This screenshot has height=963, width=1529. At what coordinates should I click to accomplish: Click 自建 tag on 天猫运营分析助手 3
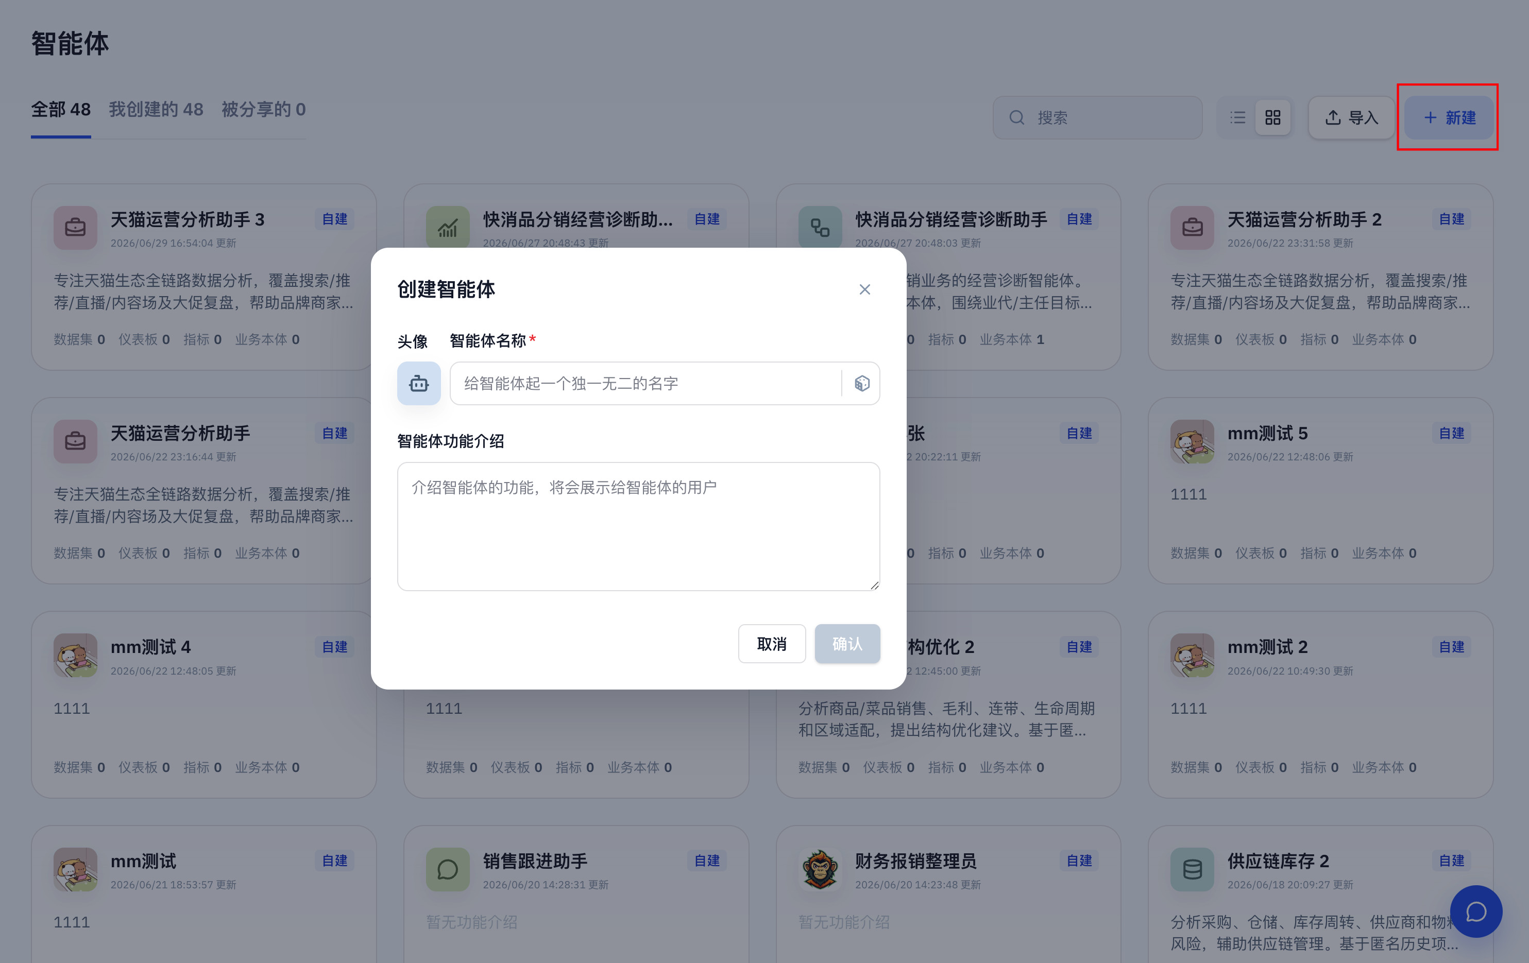[335, 219]
